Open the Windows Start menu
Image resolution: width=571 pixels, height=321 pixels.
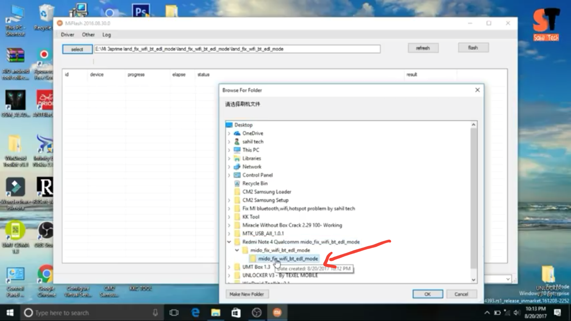click(10, 313)
